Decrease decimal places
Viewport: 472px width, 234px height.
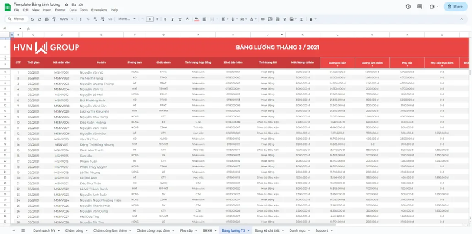pos(96,19)
